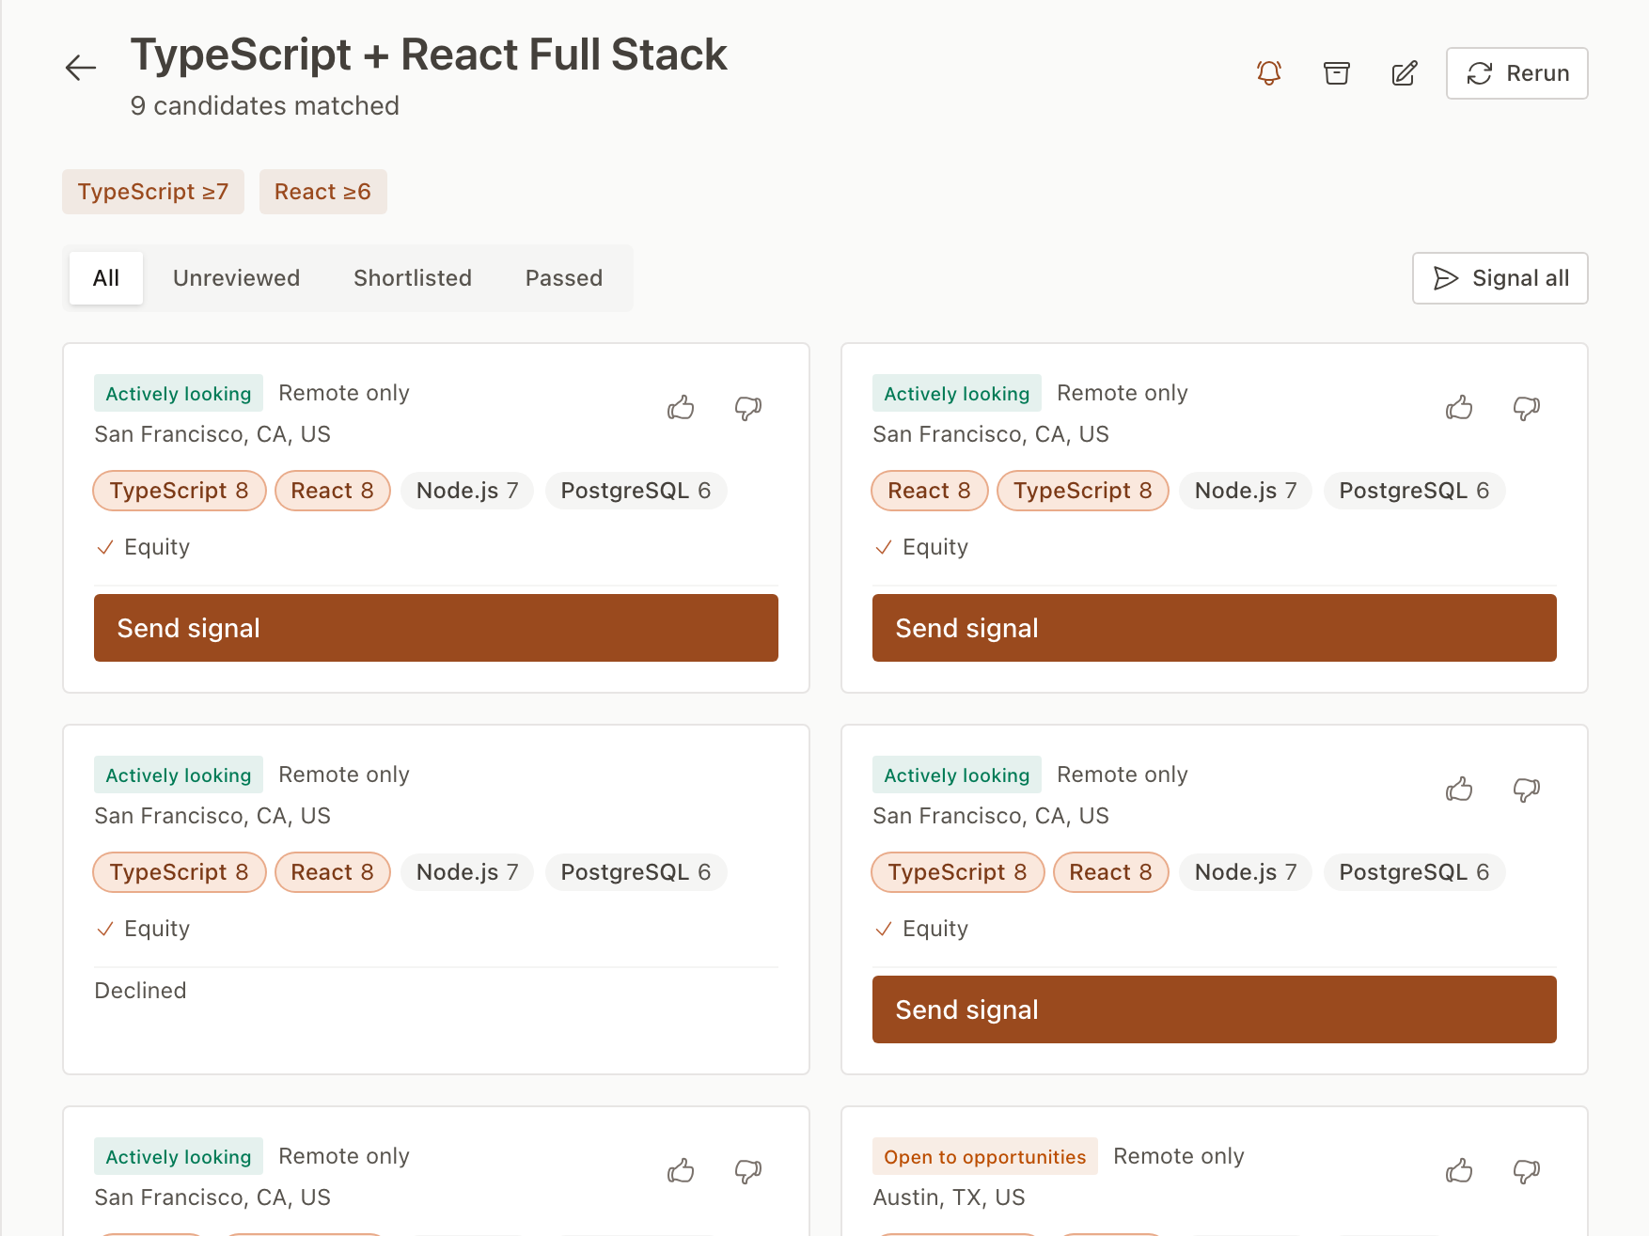
Task: Click React 8 tag in top-right card
Action: tap(930, 491)
